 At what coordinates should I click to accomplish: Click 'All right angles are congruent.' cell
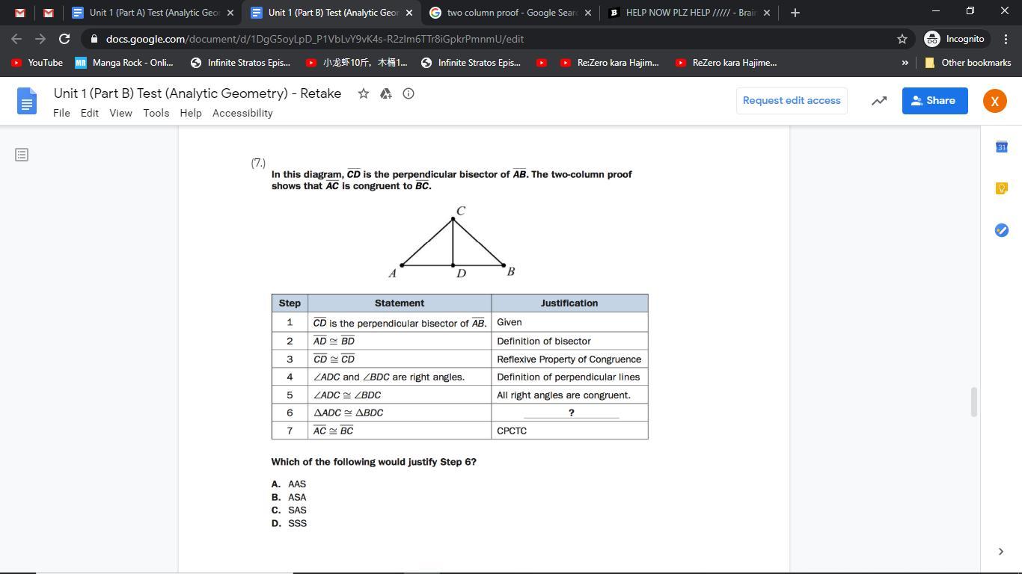click(569, 395)
